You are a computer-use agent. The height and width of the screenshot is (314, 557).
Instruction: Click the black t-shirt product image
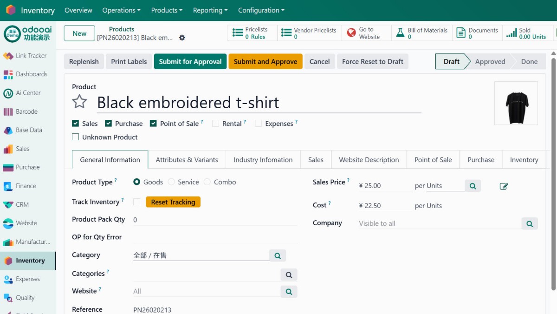coord(516,104)
